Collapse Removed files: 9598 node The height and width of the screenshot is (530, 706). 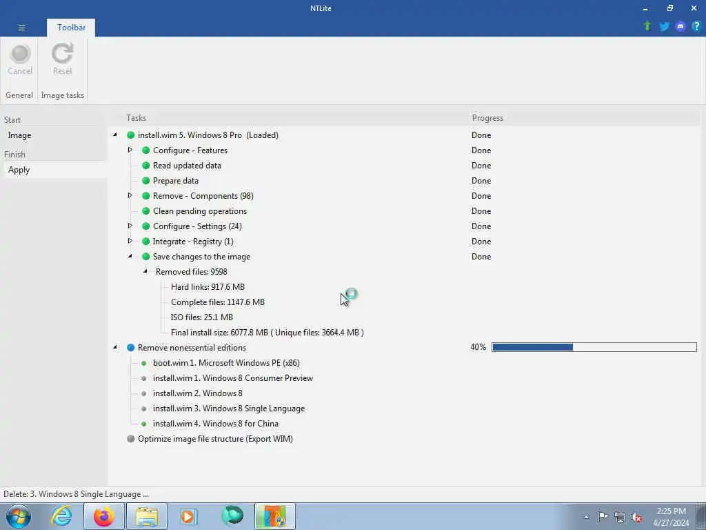pyautogui.click(x=145, y=271)
